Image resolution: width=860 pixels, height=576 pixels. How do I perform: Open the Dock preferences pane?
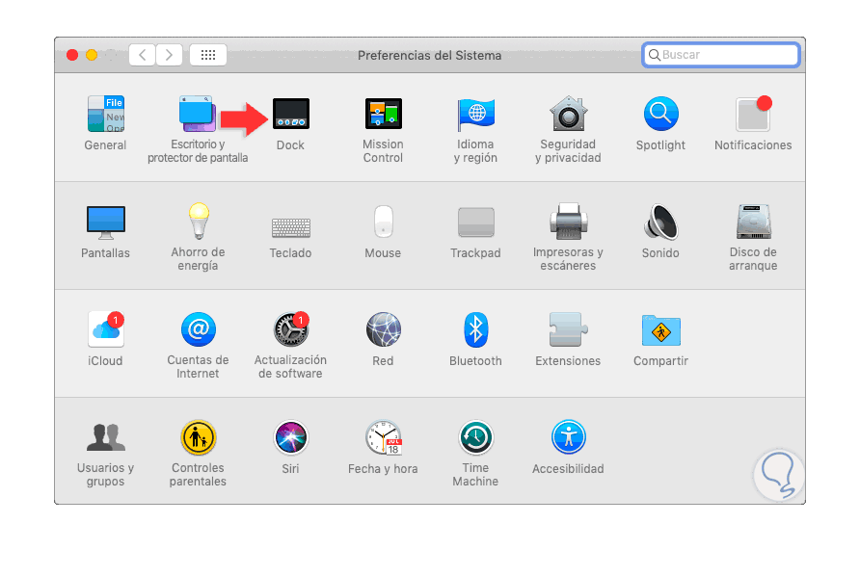point(291,114)
